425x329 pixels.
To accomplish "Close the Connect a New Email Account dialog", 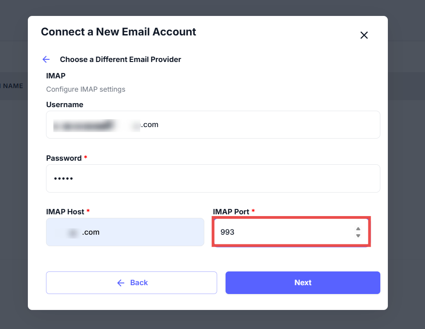I will tap(364, 35).
